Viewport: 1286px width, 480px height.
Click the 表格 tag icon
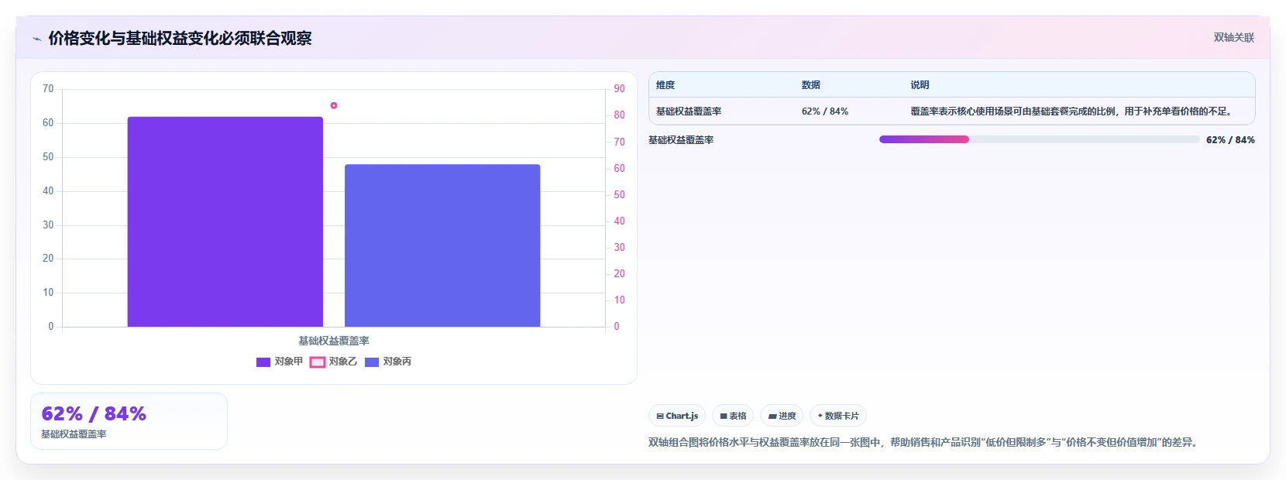pos(724,417)
